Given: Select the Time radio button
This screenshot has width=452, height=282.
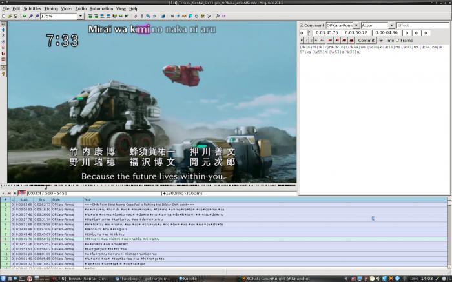Looking at the screenshot, I should tap(381, 40).
